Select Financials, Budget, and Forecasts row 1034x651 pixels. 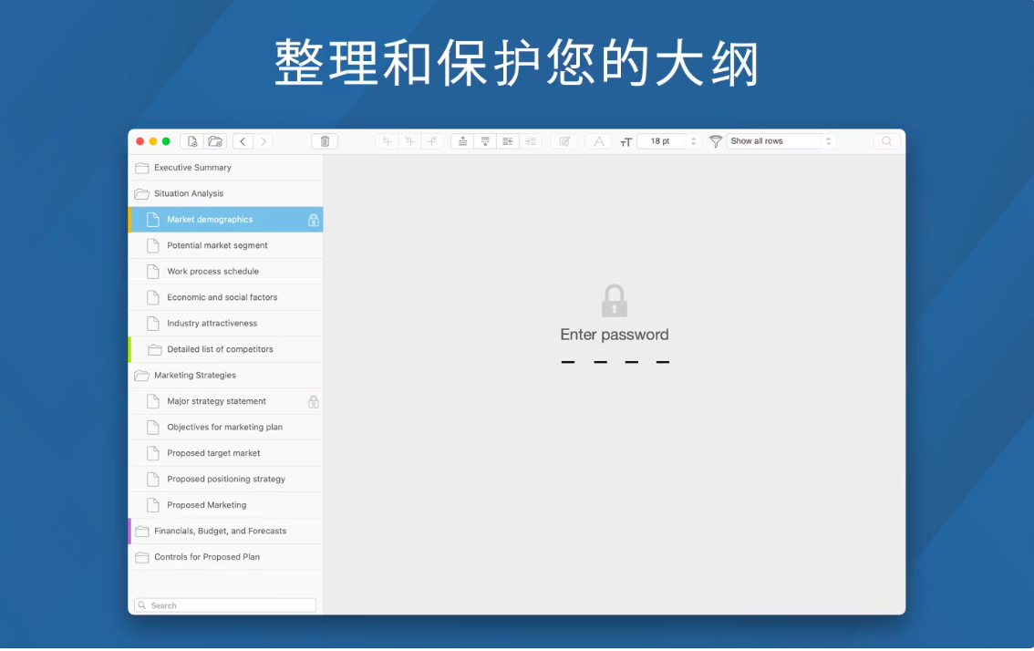point(220,531)
